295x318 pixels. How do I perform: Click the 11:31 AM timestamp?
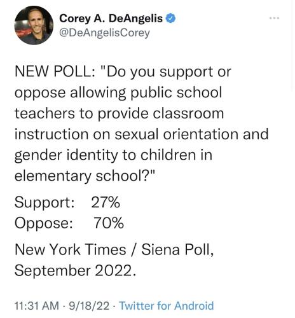[x=37, y=306]
